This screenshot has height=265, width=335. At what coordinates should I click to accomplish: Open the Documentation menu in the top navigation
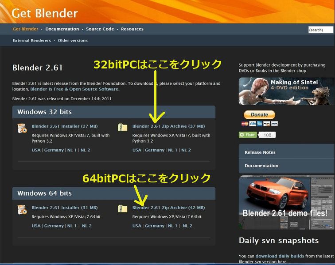[x=62, y=29]
